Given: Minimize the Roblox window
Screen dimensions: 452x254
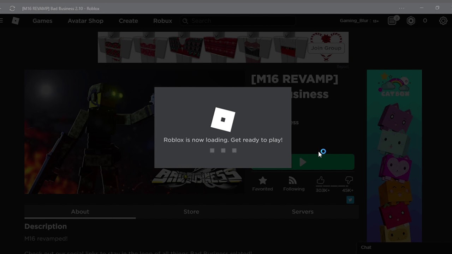Looking at the screenshot, I should pos(421,8).
